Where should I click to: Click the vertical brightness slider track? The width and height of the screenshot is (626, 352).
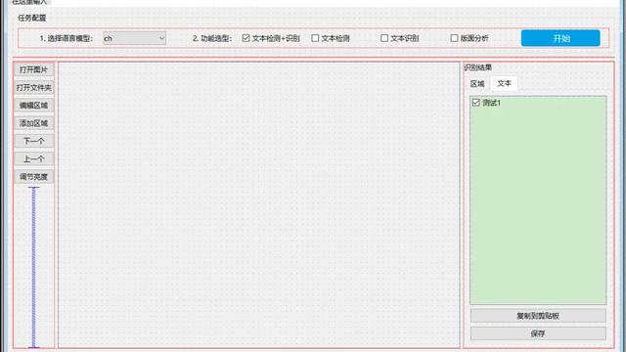pos(33,267)
